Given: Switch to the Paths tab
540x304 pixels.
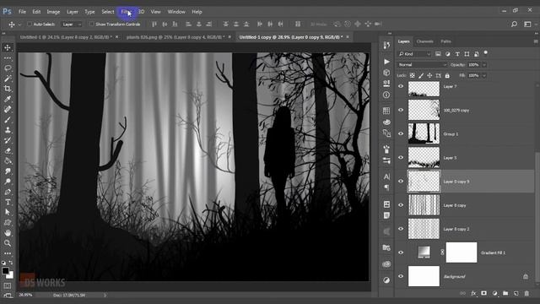Looking at the screenshot, I should (x=445, y=41).
